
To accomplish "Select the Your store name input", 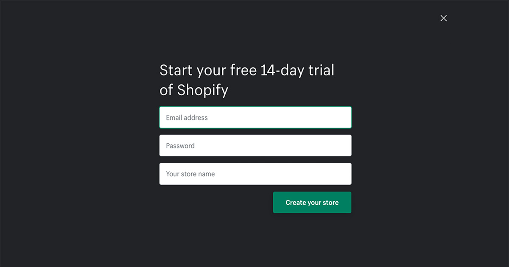I will [x=255, y=174].
